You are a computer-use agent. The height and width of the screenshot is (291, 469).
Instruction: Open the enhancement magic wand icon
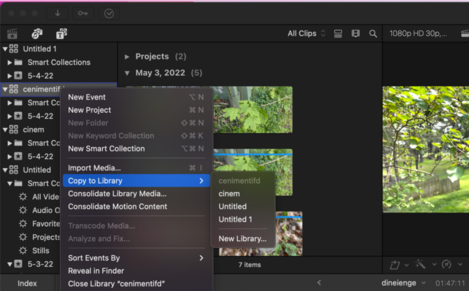(420, 264)
